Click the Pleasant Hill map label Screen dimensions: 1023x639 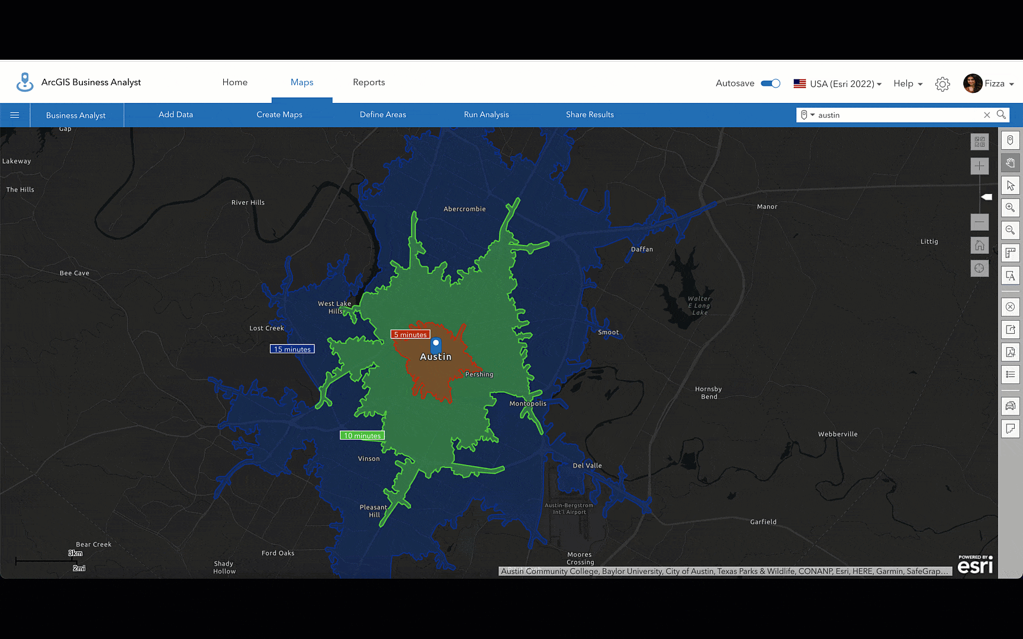(374, 511)
